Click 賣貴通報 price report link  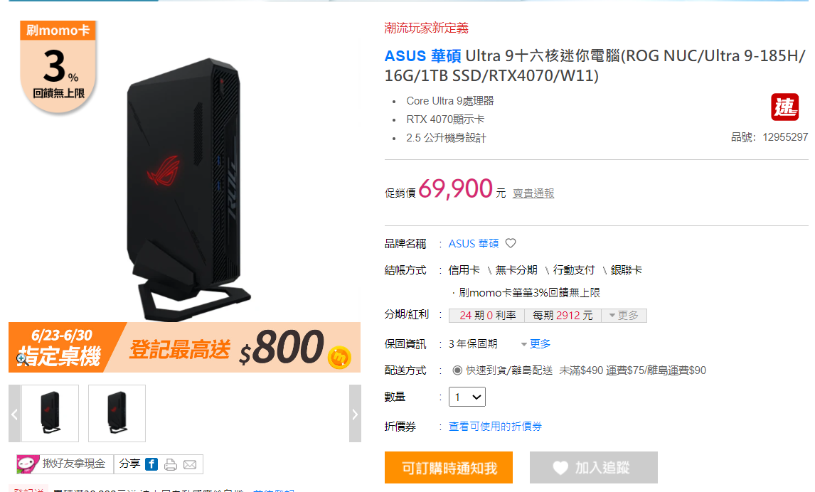[533, 193]
